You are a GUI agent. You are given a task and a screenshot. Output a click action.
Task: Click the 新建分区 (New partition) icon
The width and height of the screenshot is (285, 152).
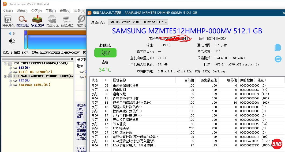click(67, 21)
